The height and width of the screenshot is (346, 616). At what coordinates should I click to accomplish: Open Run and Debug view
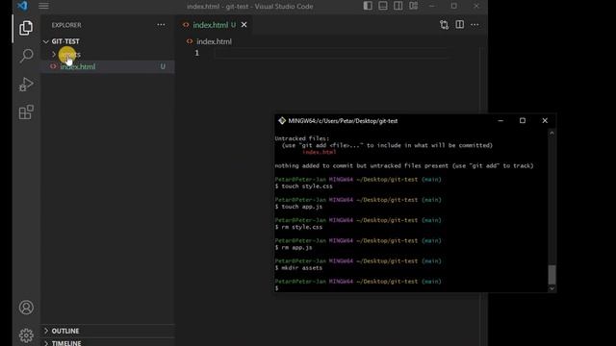(x=26, y=84)
